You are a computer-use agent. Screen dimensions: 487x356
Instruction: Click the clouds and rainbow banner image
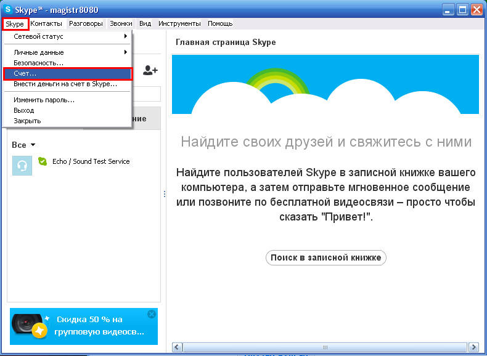point(325,84)
